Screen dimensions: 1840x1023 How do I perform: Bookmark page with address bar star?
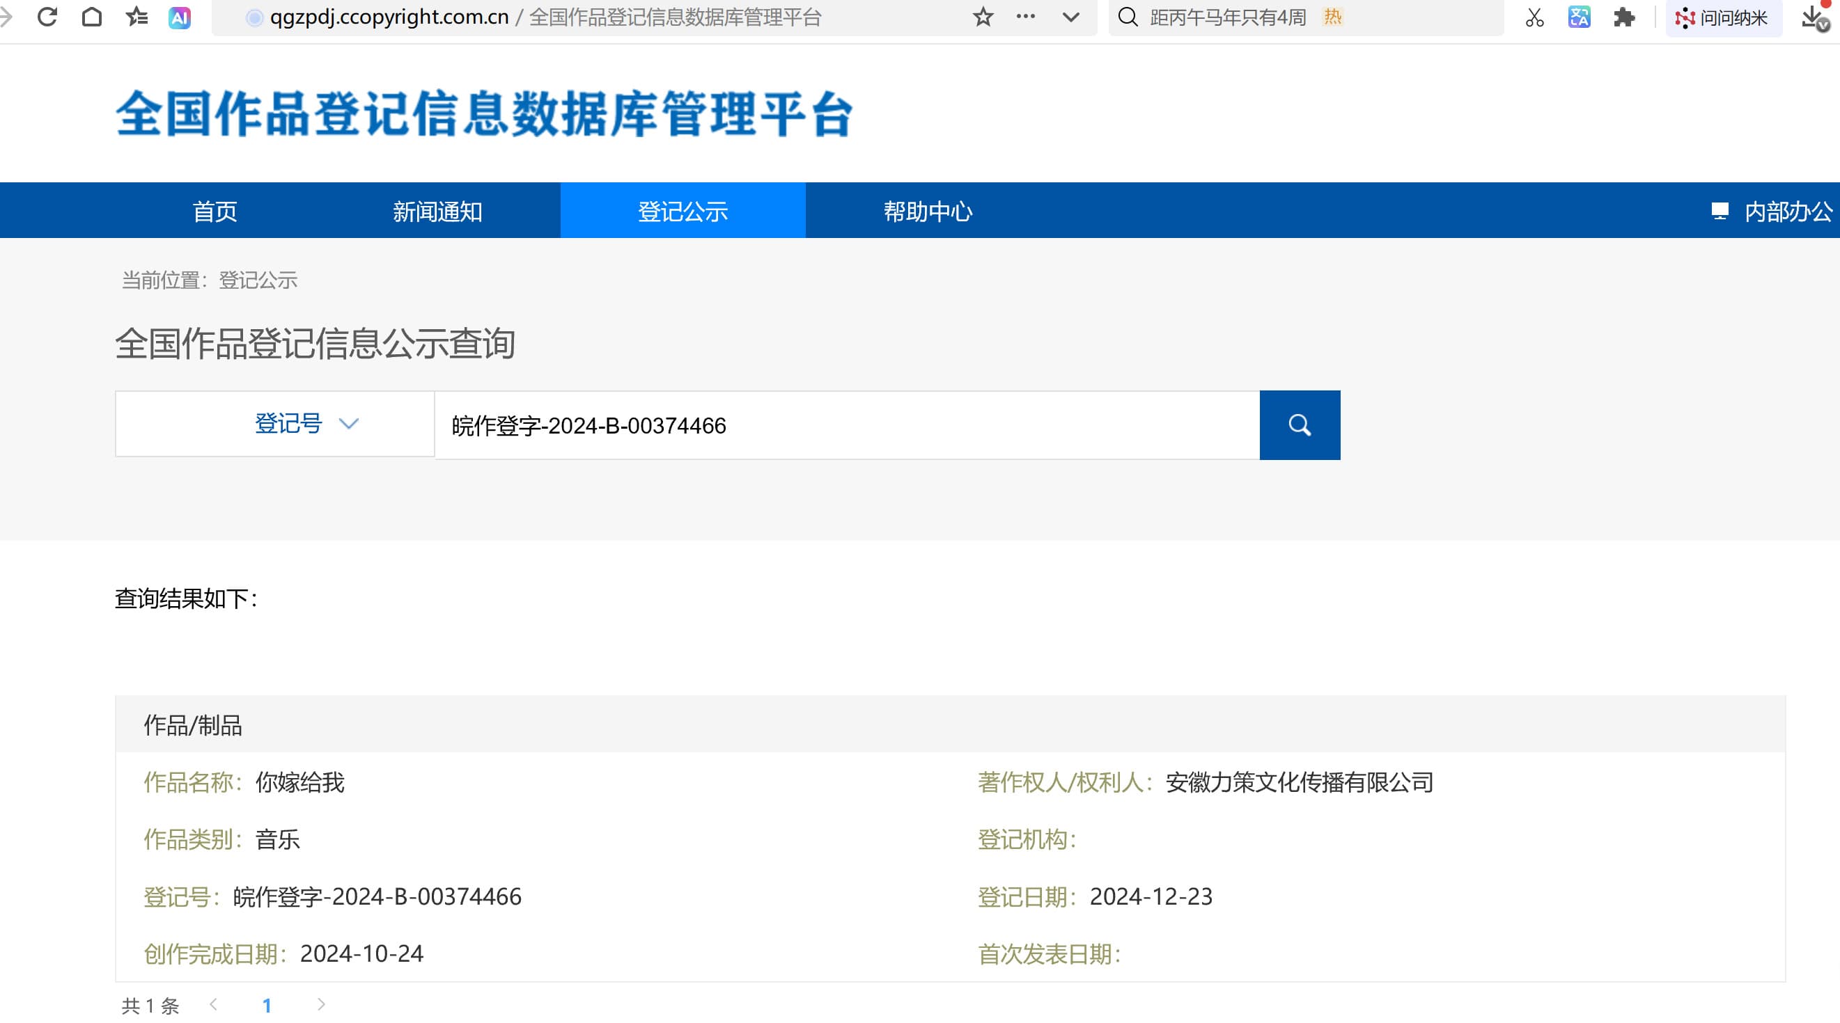[983, 17]
